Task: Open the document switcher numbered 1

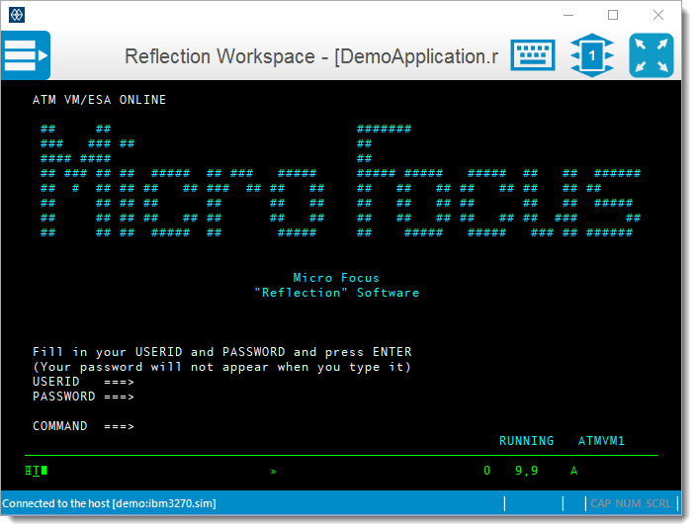Action: (x=592, y=55)
